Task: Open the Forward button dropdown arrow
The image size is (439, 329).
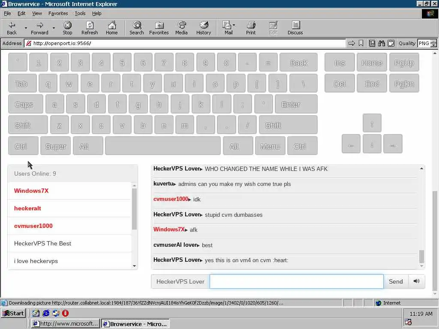Action: point(54,28)
